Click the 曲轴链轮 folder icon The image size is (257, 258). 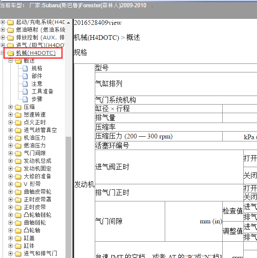18,223
